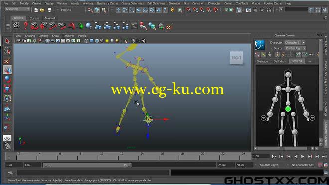Select the head effector on the figure

[288, 74]
